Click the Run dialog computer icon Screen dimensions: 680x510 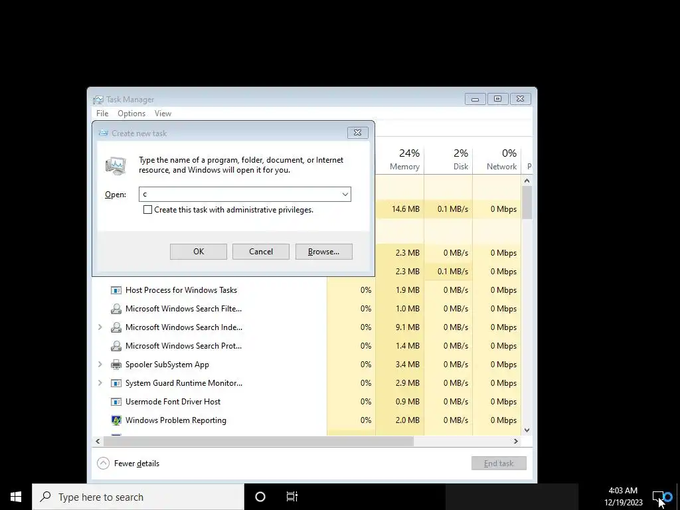[x=116, y=165]
